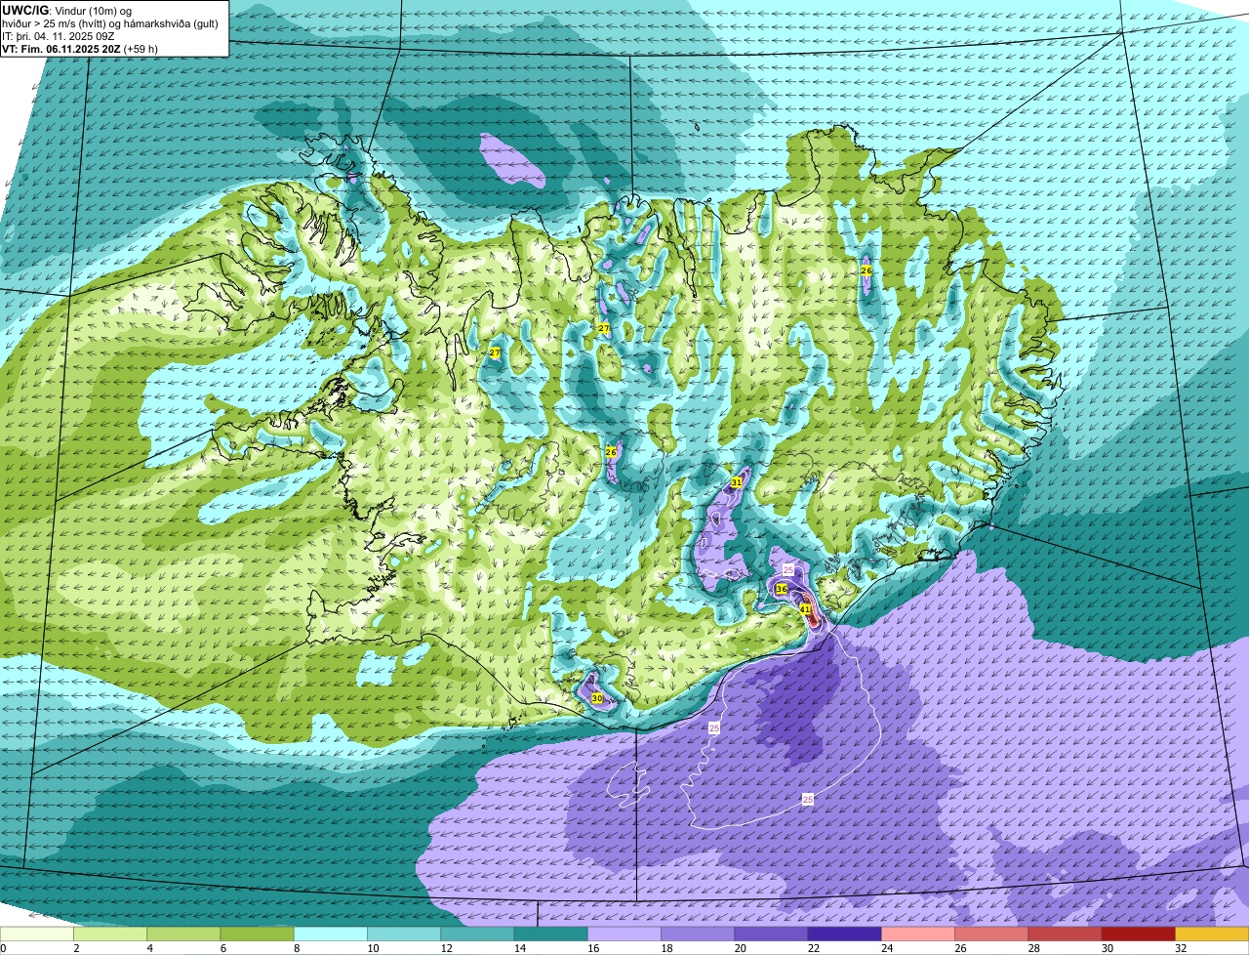
Task: Click the yellow 41 peak gust label
Action: coord(805,608)
